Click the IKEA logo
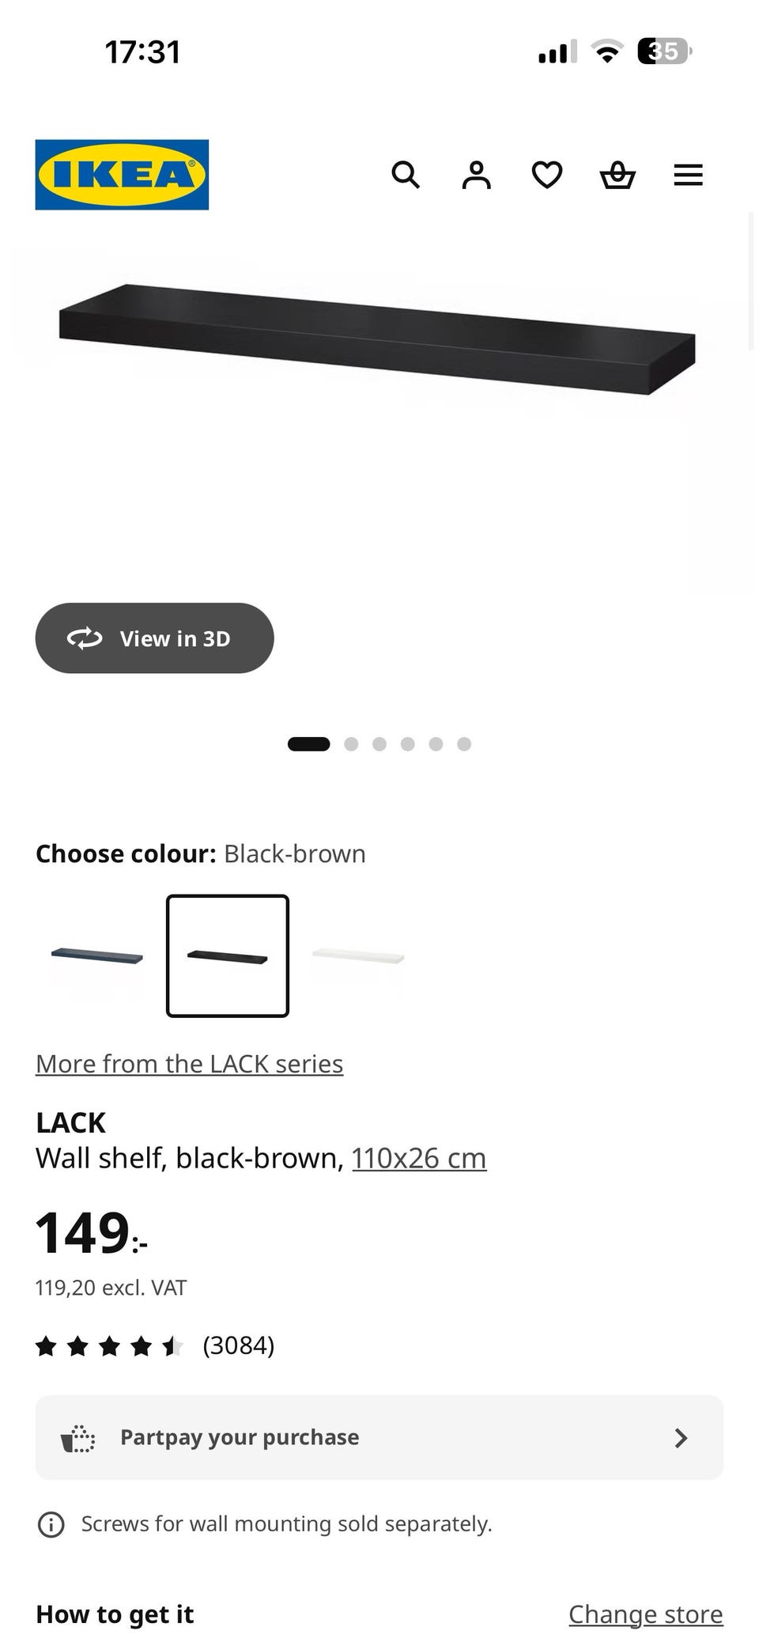Image resolution: width=759 pixels, height=1646 pixels. 122,175
